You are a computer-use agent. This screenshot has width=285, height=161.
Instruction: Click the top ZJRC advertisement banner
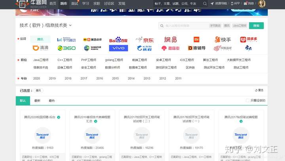click(x=142, y=12)
